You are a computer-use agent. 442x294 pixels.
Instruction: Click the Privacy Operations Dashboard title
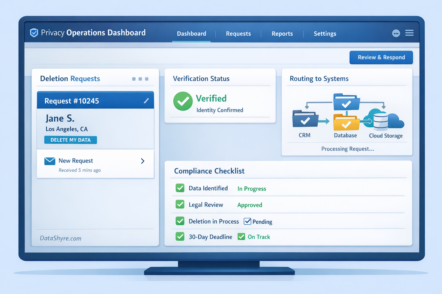pyautogui.click(x=93, y=33)
